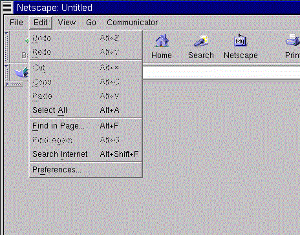The image size is (300, 235).
Task: Open the View menu
Action: 67,23
